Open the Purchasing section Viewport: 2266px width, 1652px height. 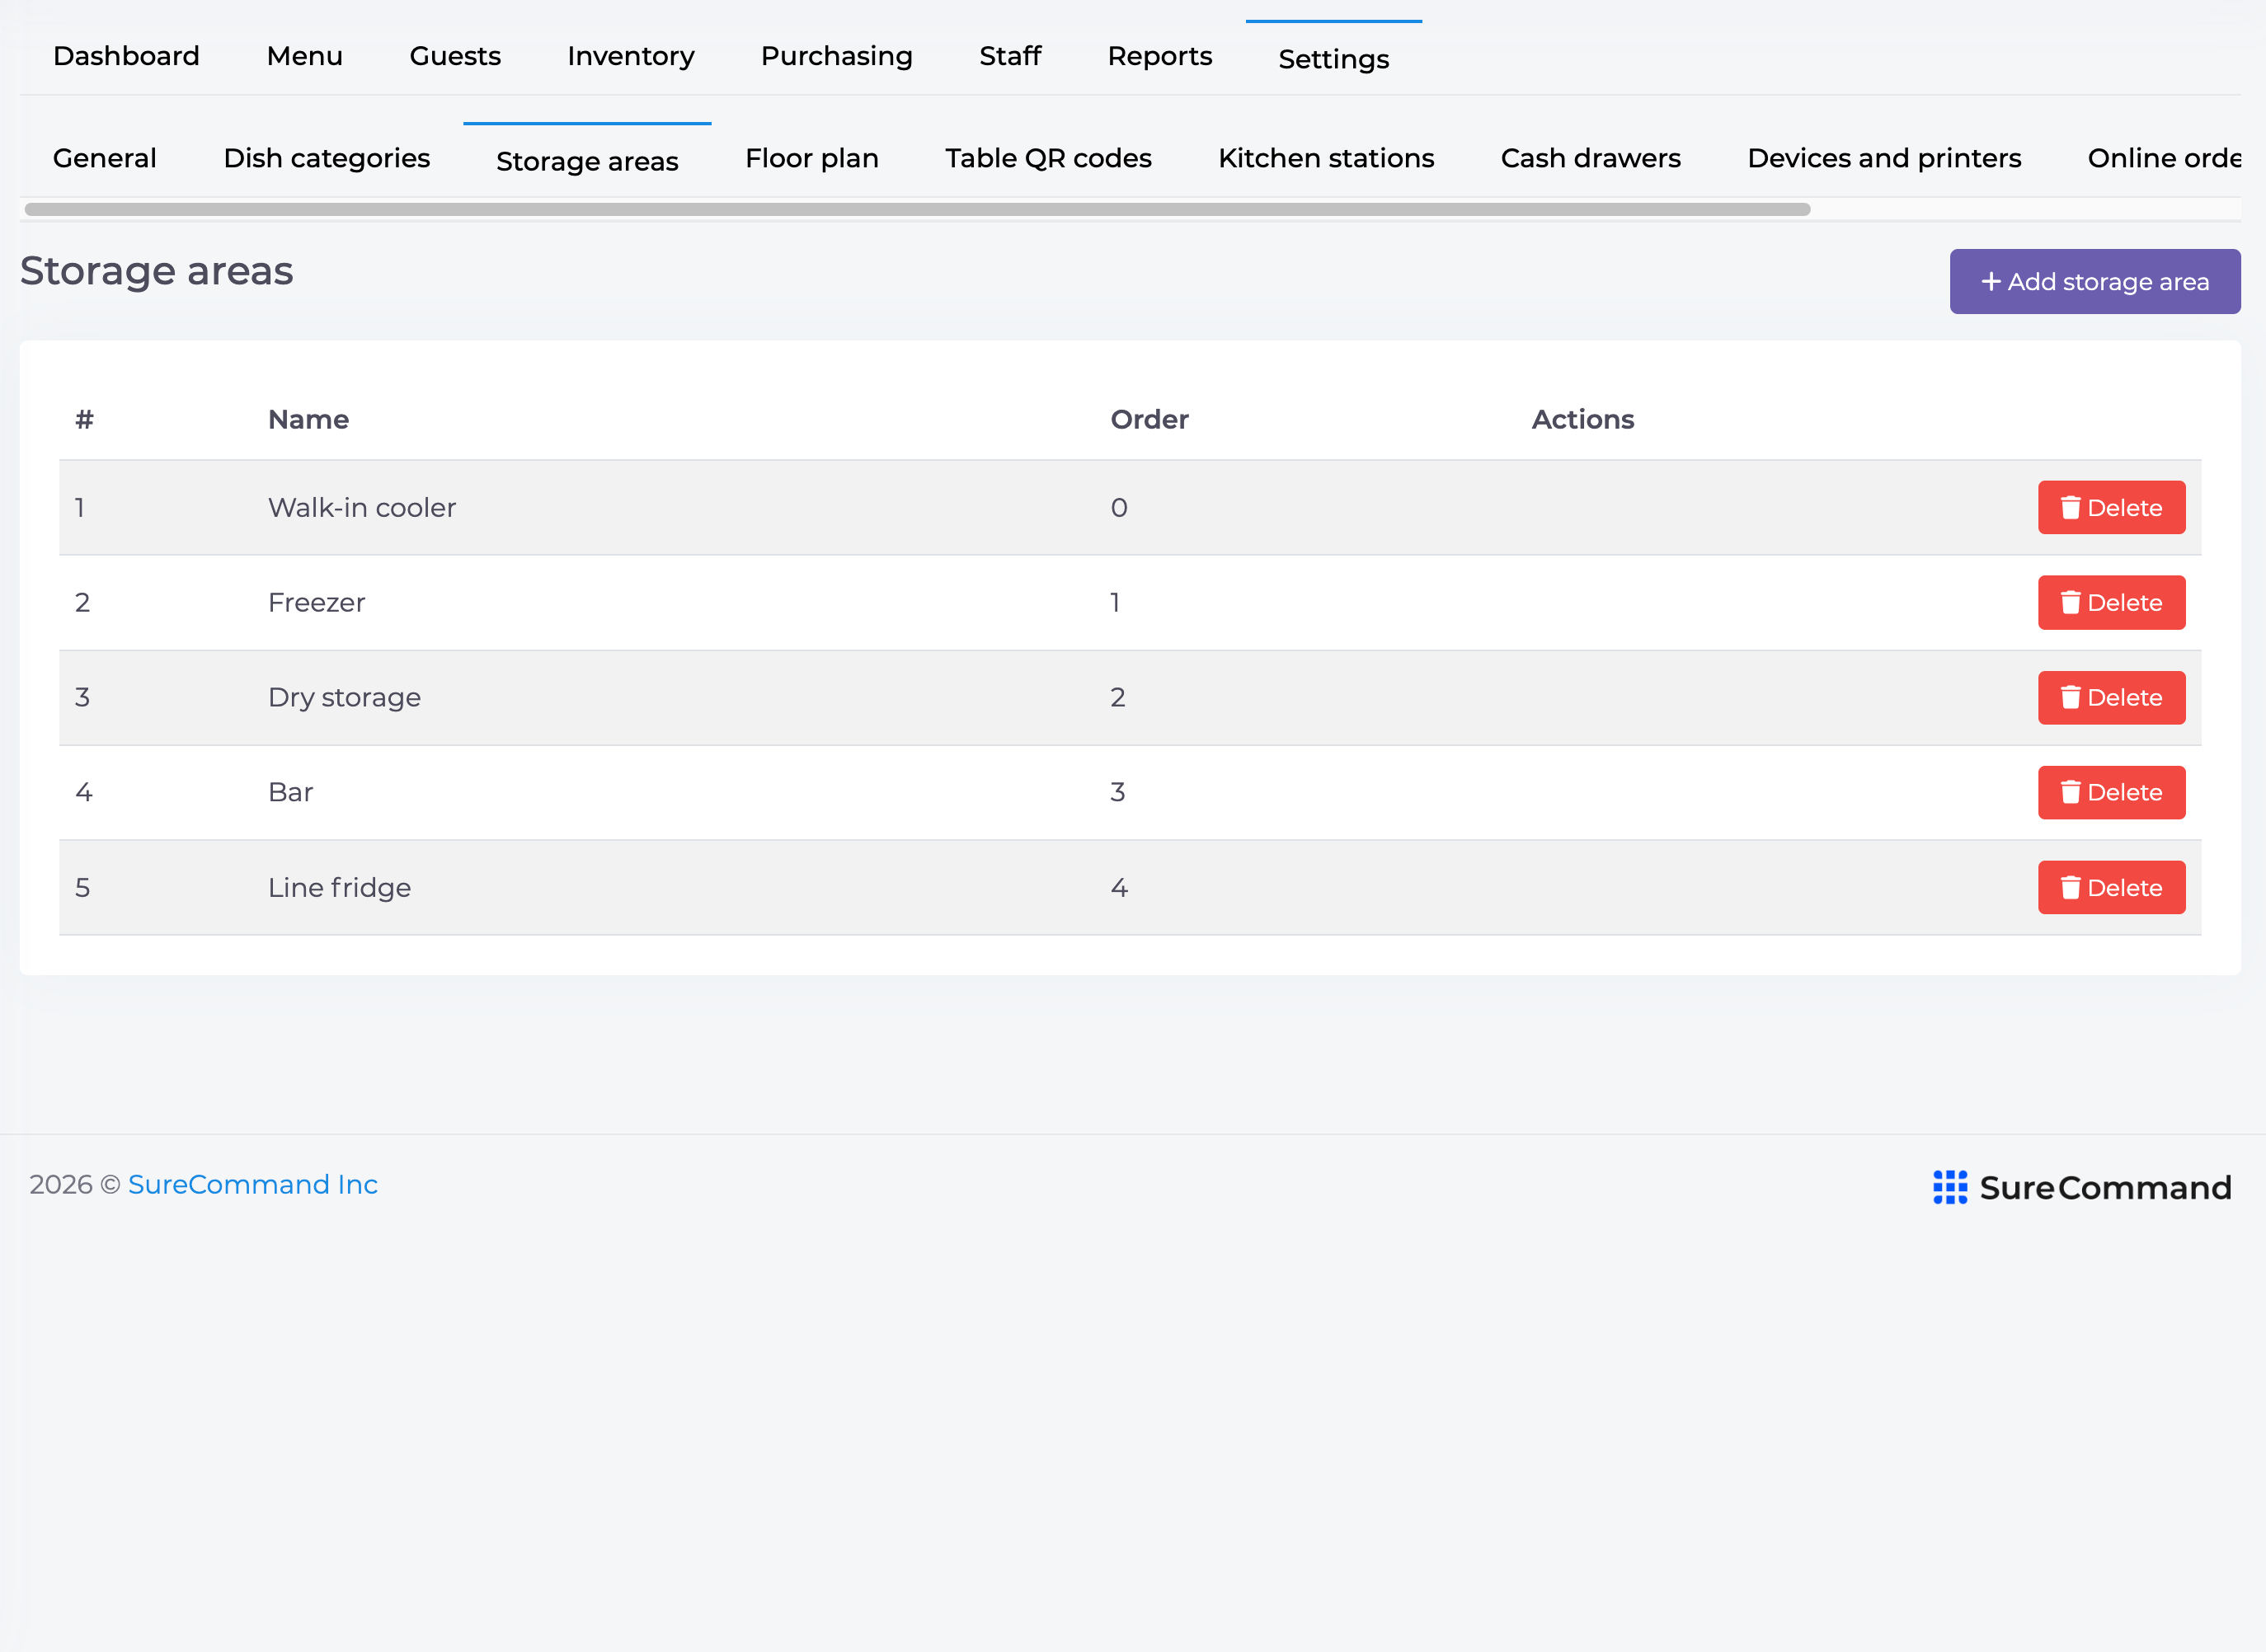(x=837, y=56)
